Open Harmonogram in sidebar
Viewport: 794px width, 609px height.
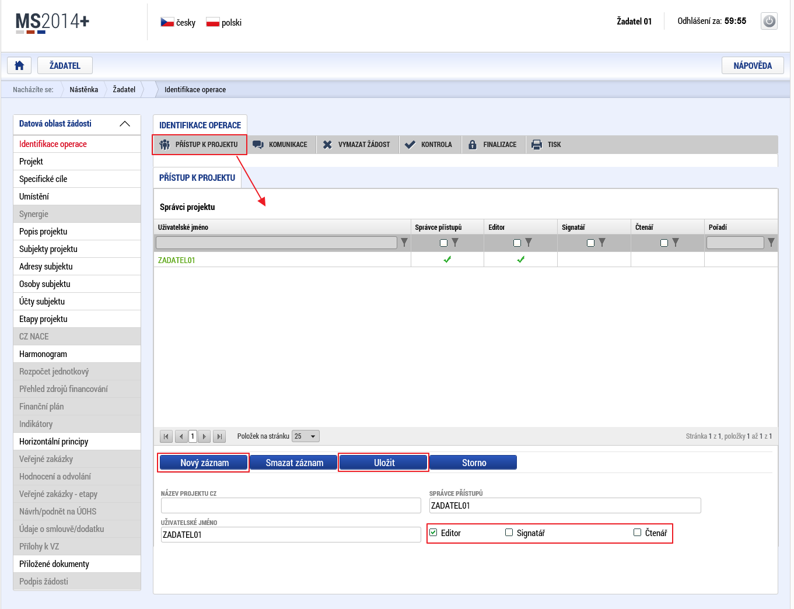77,354
